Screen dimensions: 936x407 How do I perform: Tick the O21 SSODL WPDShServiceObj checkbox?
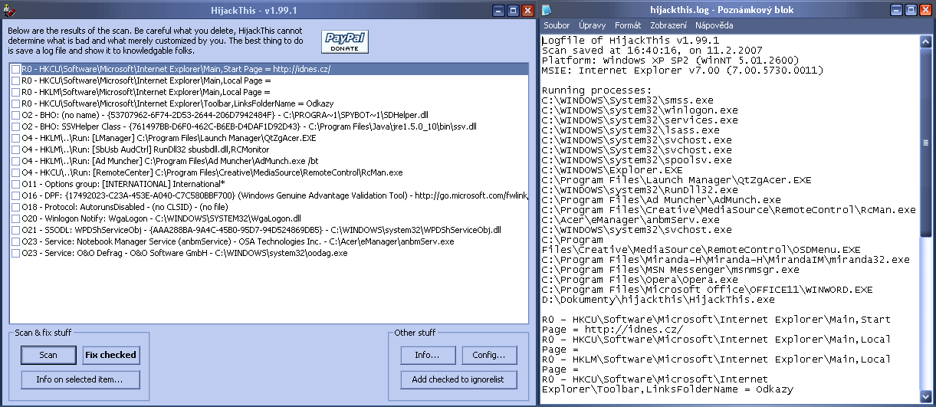[x=16, y=230]
